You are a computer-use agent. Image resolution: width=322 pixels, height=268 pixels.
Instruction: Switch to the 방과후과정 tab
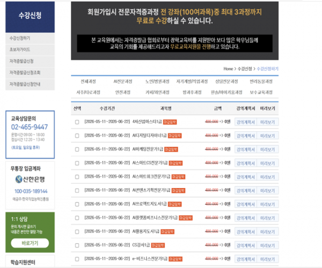[192, 92]
